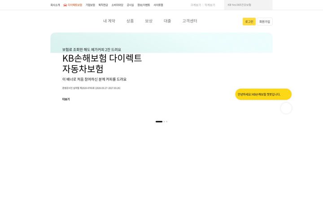Open 다이렉트보험 link with the red car icon
323x202 pixels.
pos(73,5)
